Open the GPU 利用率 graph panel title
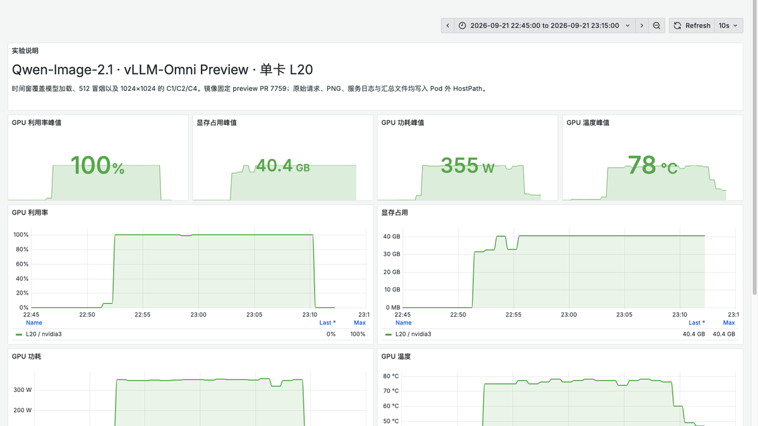The height and width of the screenshot is (426, 758). pos(30,213)
